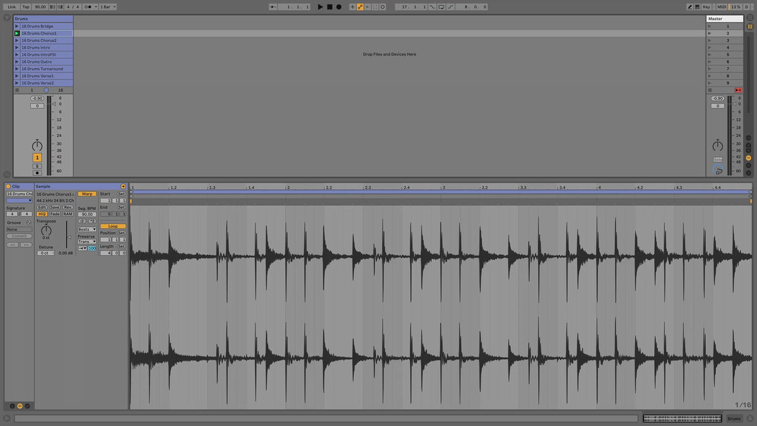Launch the 16 Drums Bridge clip
Viewport: 757px width, 426px height.
point(17,26)
